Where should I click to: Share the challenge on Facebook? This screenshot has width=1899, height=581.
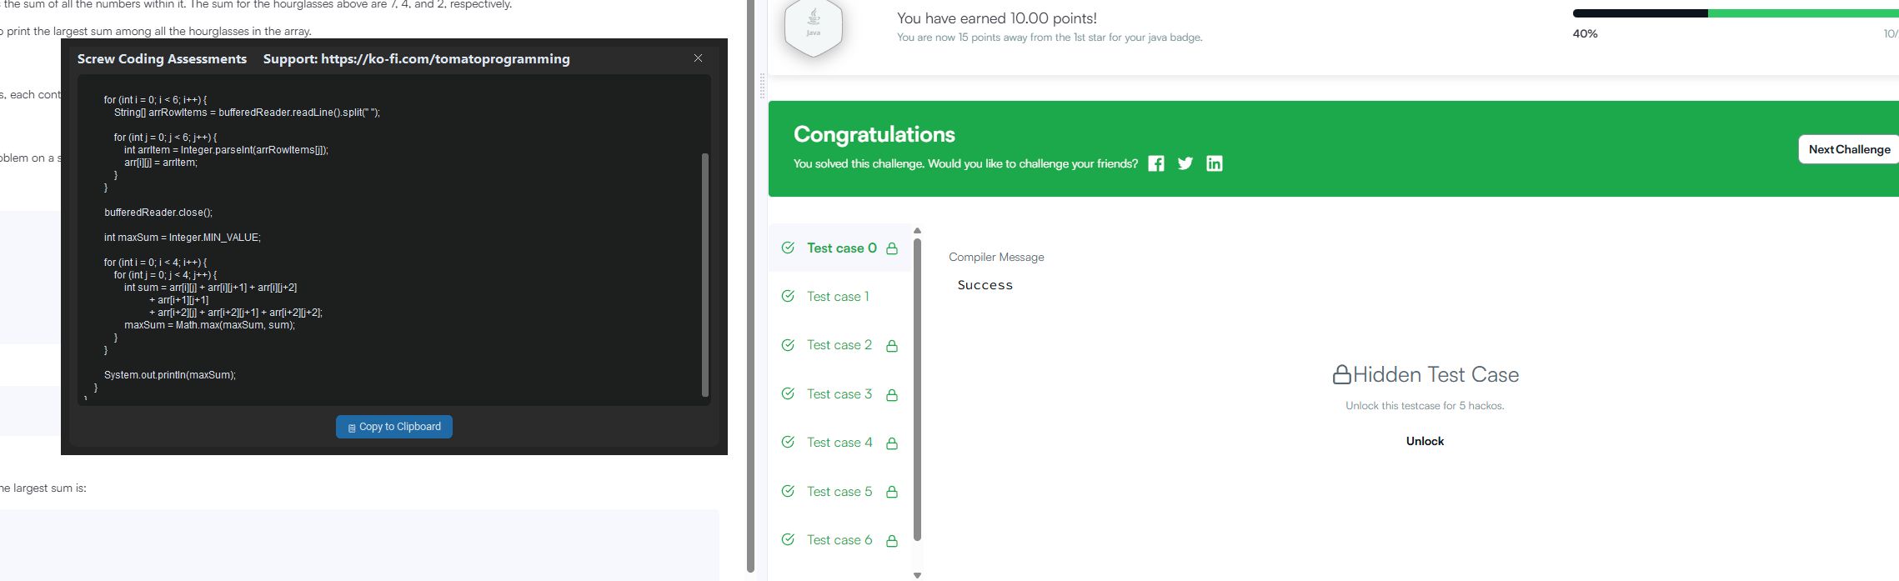1155,163
